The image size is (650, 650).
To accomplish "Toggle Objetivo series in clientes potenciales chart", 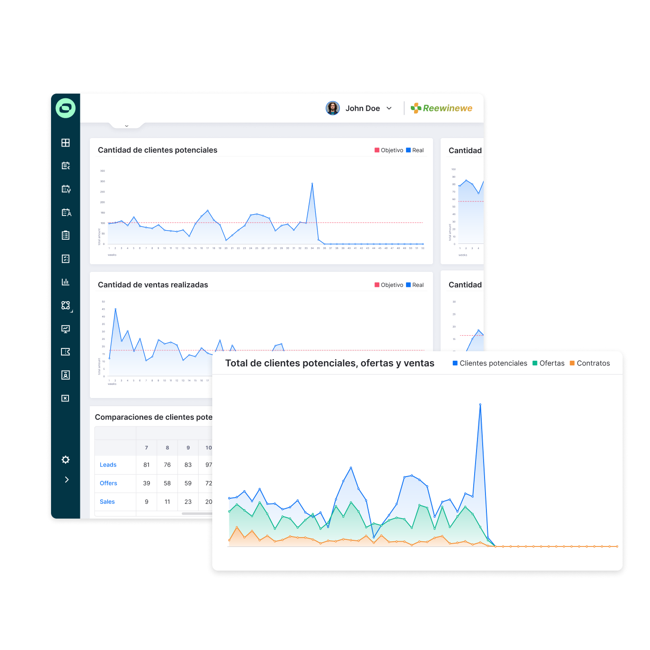I will click(x=389, y=150).
